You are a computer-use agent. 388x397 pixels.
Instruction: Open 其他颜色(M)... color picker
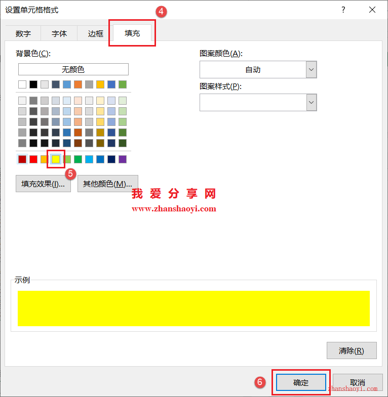coord(108,184)
